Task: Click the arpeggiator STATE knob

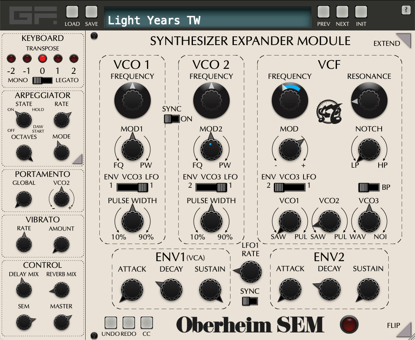Action: 23,119
